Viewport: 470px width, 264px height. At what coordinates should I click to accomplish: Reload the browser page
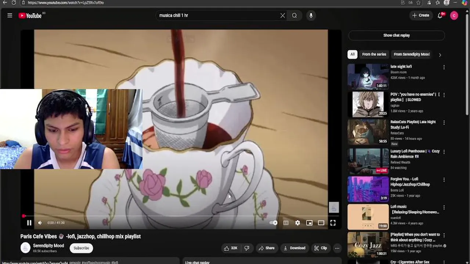pos(14,3)
